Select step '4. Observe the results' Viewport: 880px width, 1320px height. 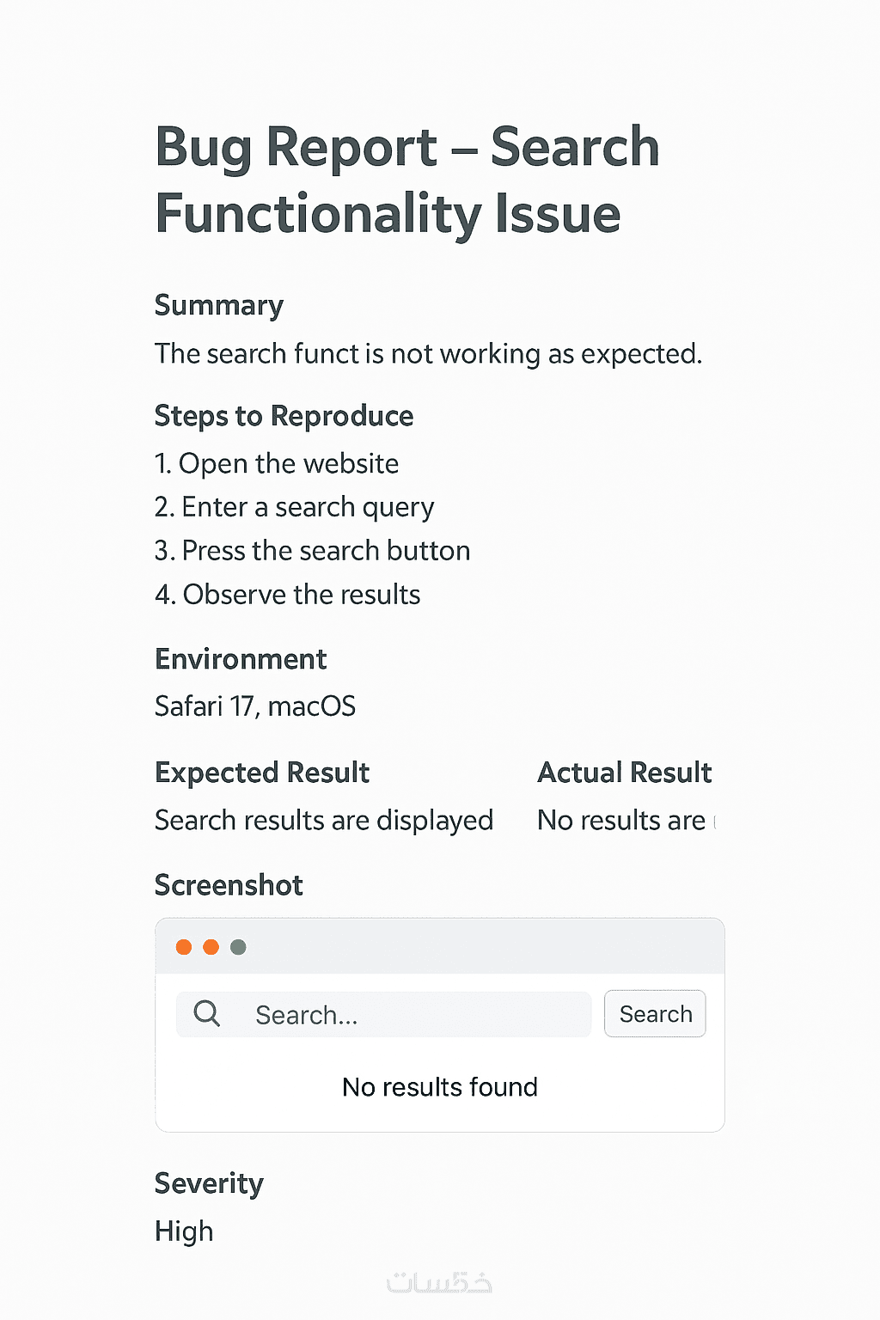pyautogui.click(x=287, y=595)
